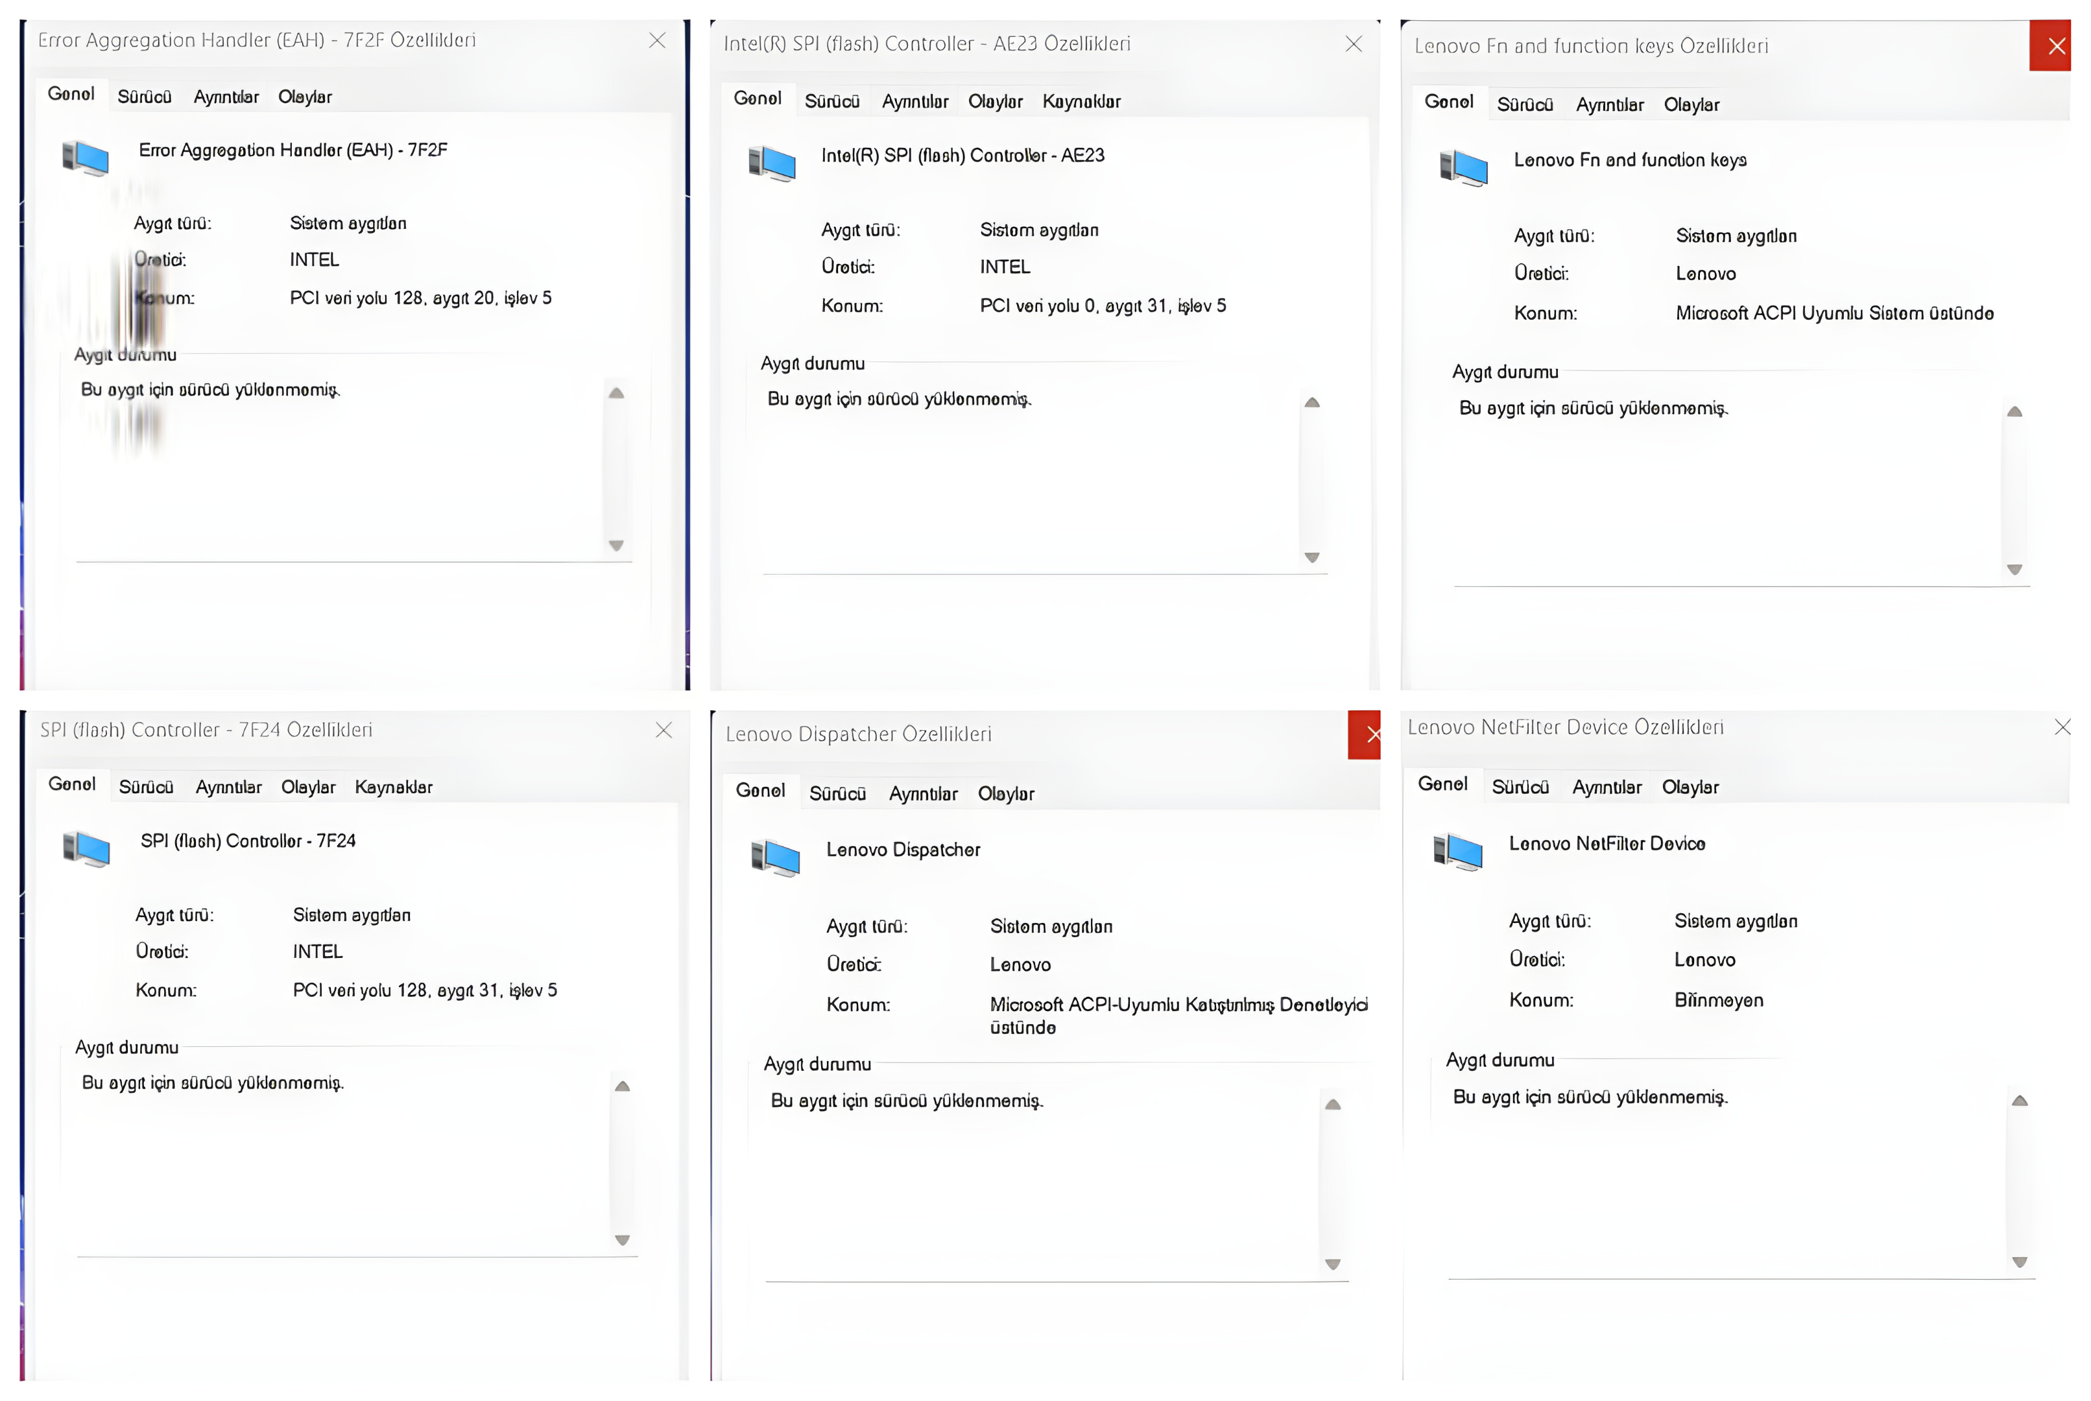Click scroll-down arrow in Lenovo Fn keys status box
2091x1401 pixels.
click(2014, 569)
